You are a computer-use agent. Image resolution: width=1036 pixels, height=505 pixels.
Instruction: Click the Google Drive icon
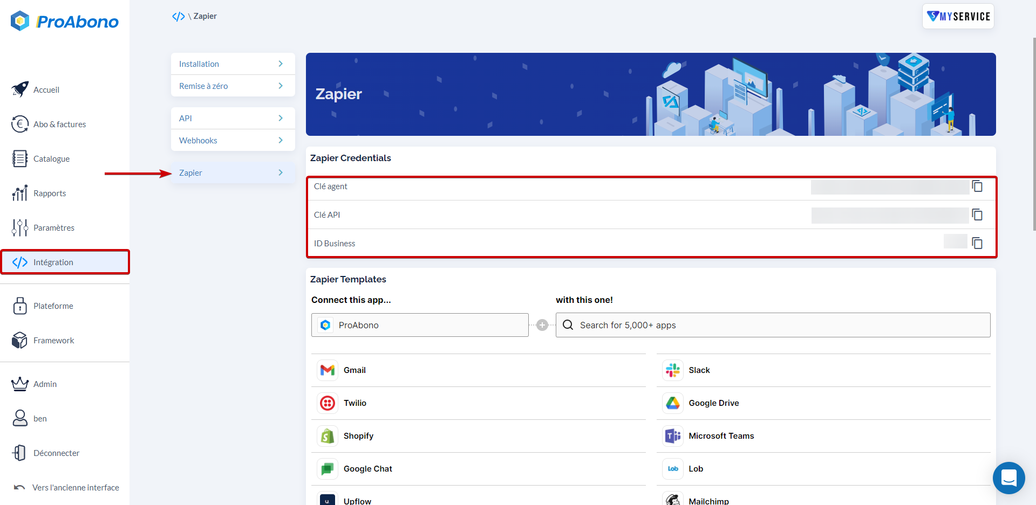click(673, 403)
